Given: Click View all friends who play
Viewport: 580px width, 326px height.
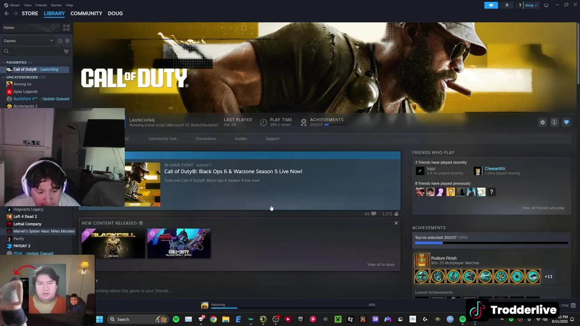Looking at the screenshot, I should (x=543, y=208).
